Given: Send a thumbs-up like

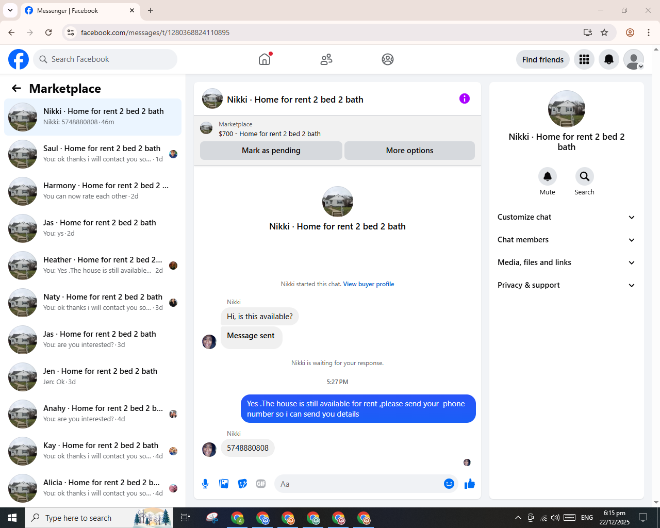Looking at the screenshot, I should coord(470,484).
